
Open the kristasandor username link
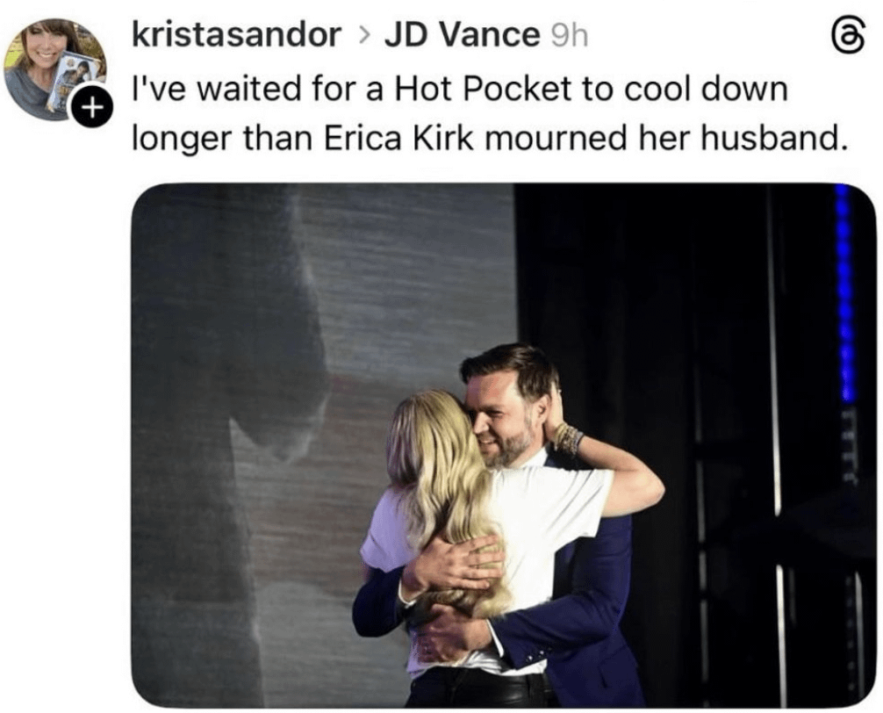tap(236, 35)
